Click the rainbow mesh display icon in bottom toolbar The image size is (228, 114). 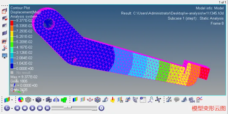[7, 100]
